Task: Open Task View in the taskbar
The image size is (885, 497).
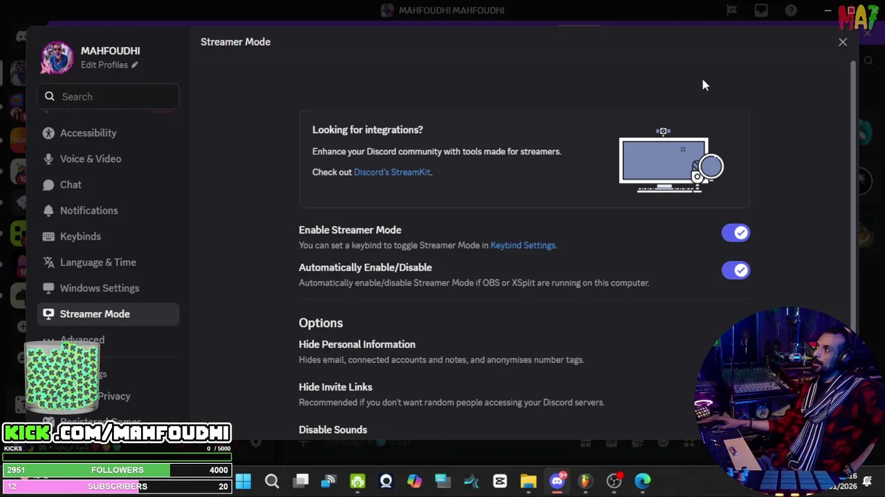Action: coord(301,481)
